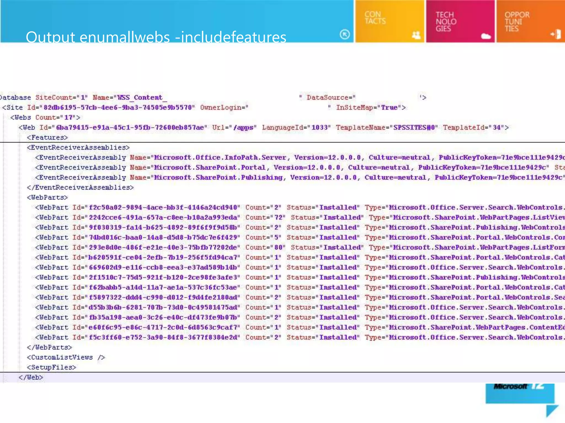
Task: Click the closing </Web> tag
Action: click(x=31, y=377)
